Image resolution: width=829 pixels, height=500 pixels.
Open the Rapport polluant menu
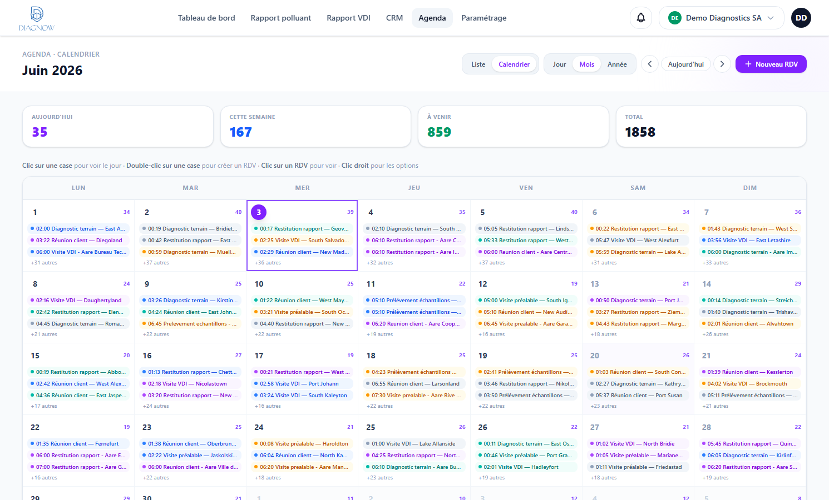click(x=281, y=18)
